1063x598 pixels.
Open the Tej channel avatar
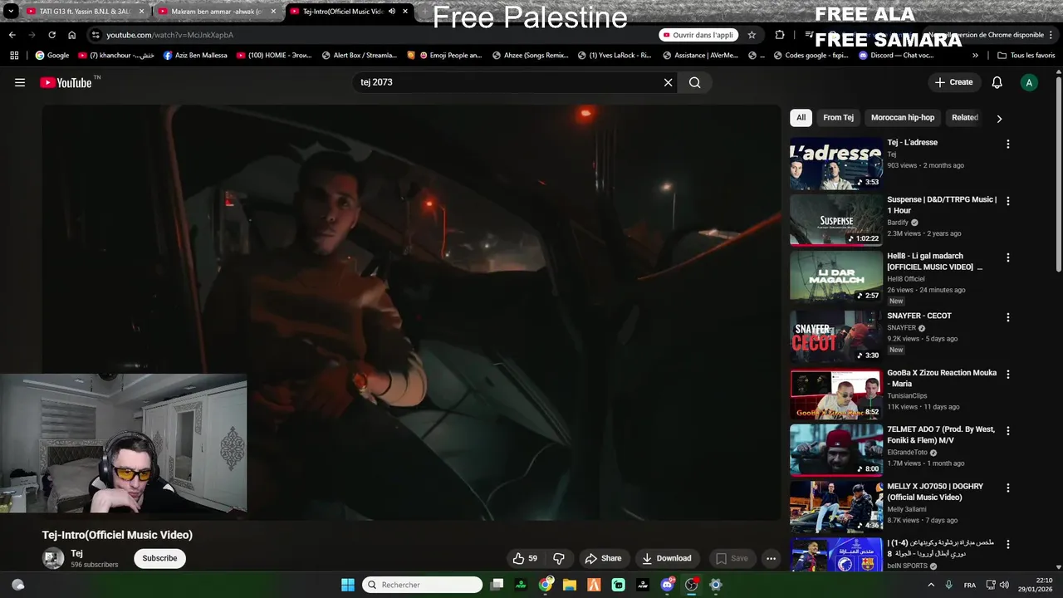pos(53,558)
